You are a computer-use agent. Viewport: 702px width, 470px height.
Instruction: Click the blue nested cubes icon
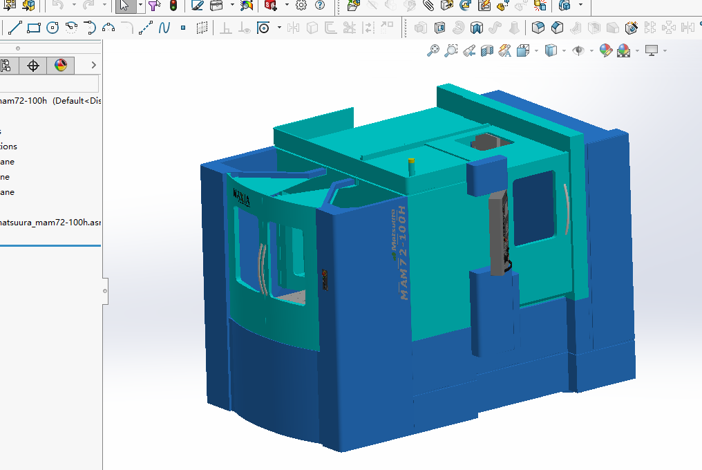(565, 6)
